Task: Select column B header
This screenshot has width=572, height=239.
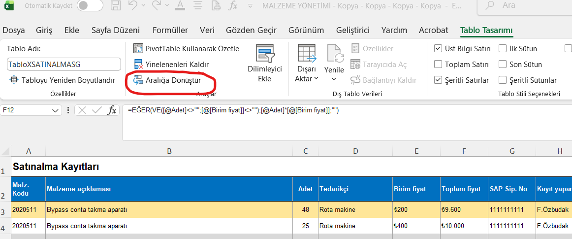Action: 169,151
